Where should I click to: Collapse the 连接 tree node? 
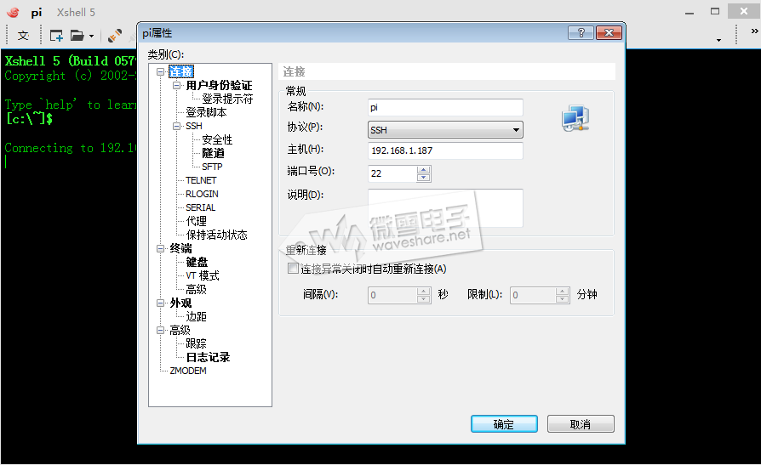tap(160, 71)
